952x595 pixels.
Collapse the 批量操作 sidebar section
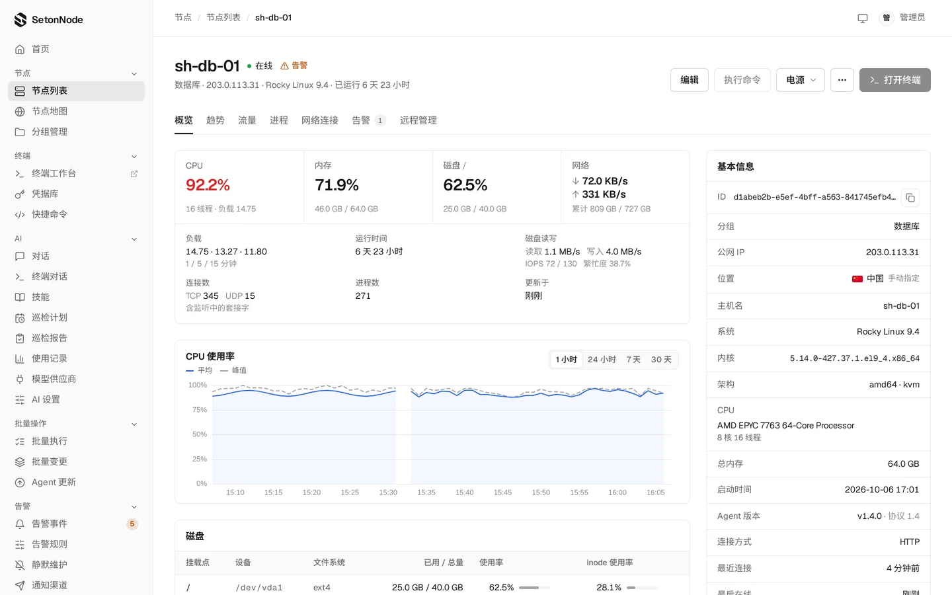coord(134,424)
